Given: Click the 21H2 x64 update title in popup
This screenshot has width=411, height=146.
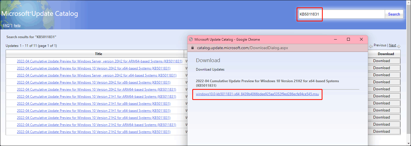Looking at the screenshot, I should (x=268, y=83).
